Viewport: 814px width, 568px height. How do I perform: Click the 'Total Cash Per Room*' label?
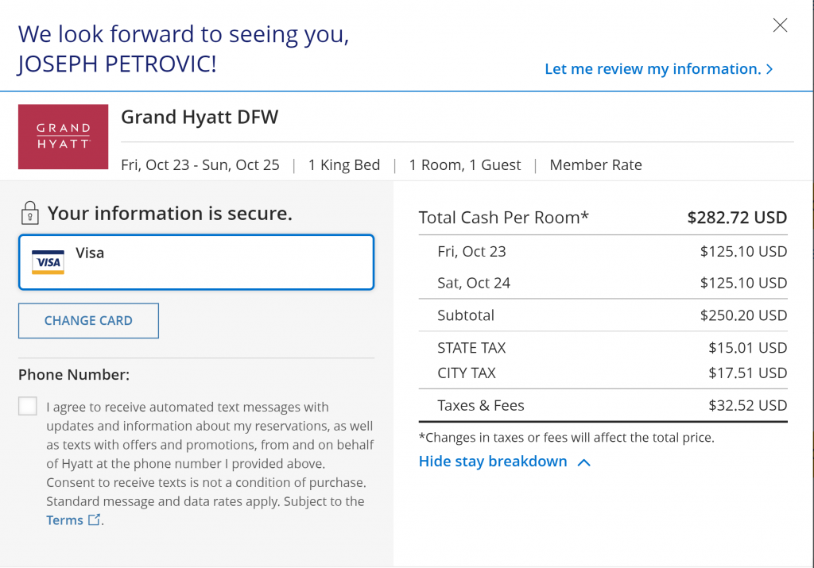click(x=503, y=218)
